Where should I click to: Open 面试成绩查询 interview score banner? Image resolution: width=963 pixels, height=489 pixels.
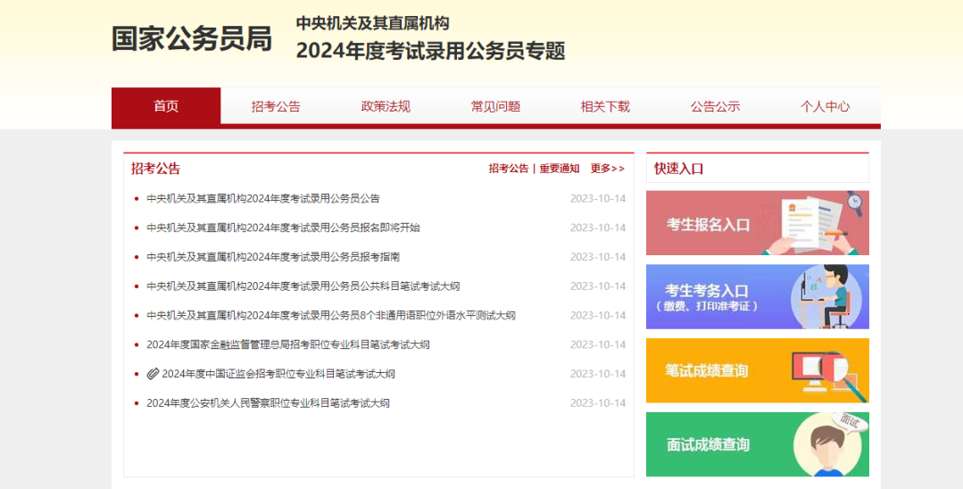757,444
